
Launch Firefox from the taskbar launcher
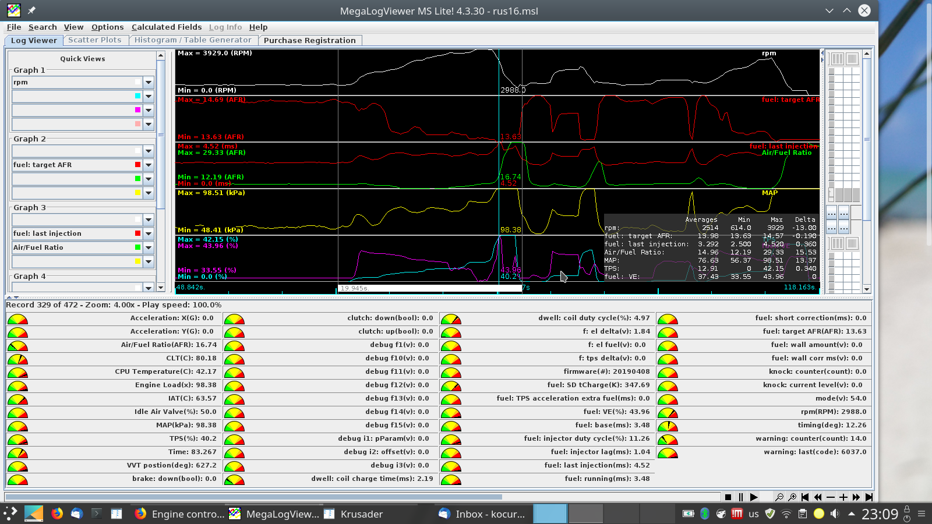[x=57, y=514]
